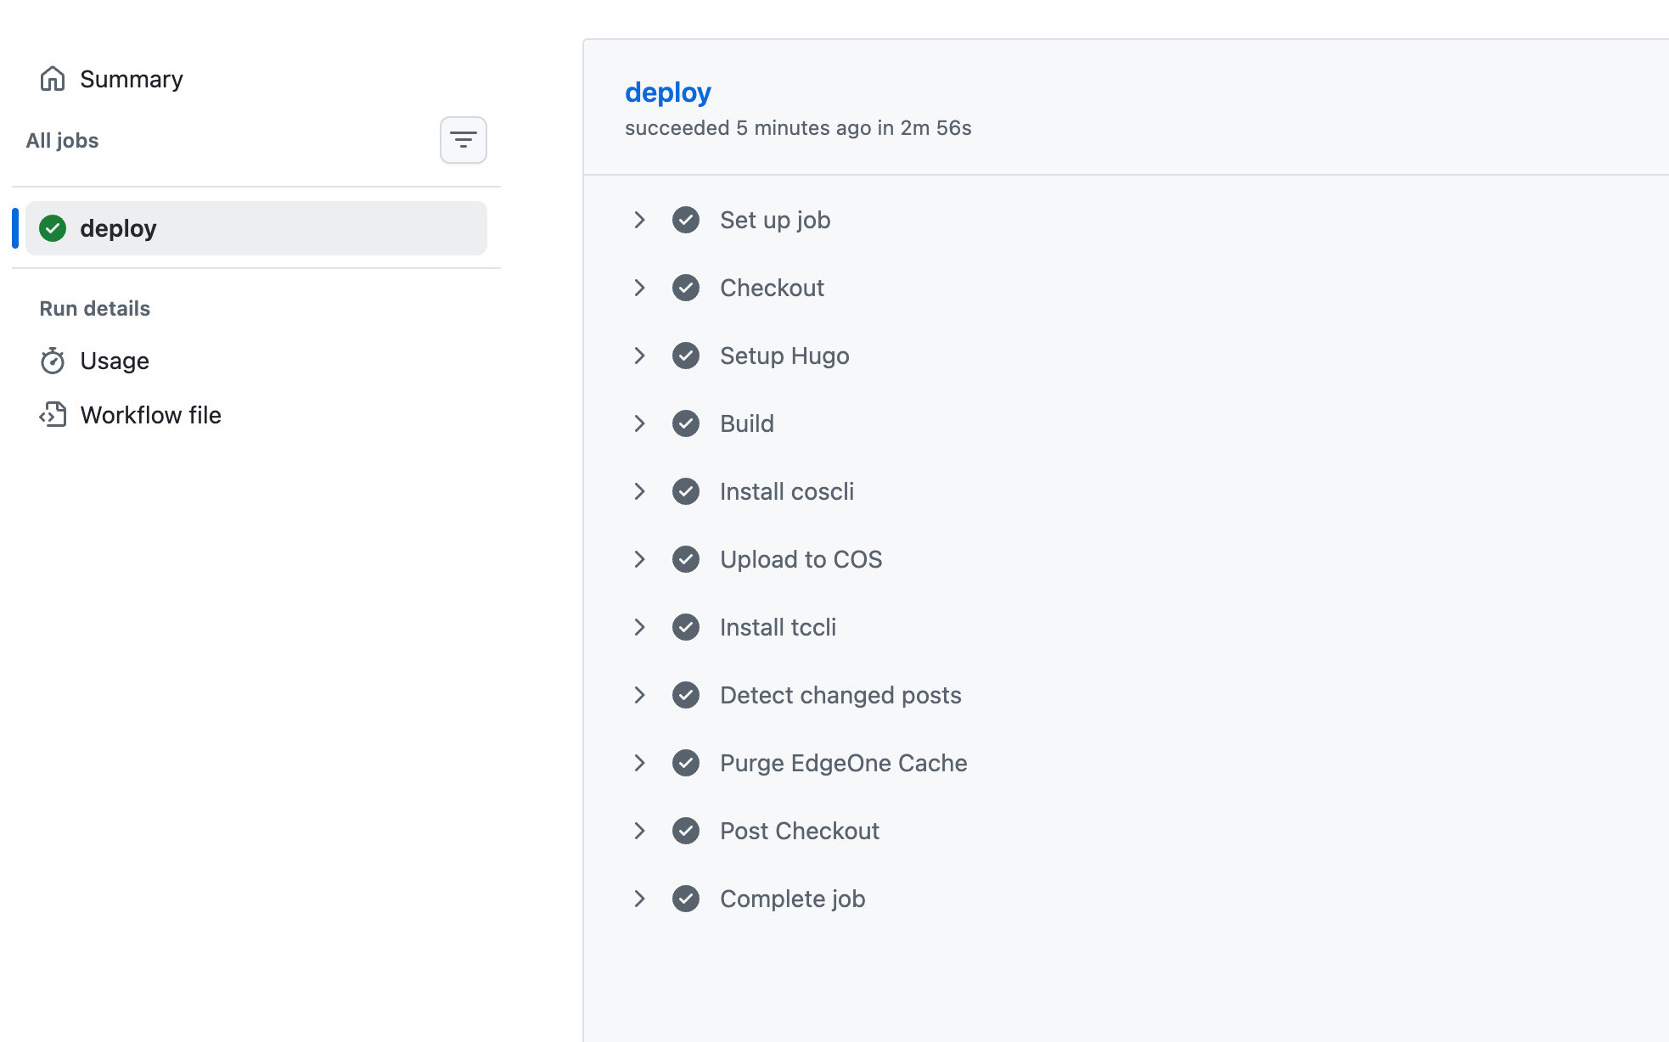Click the checkmark icon beside Purge EdgeOne Cache
Image resolution: width=1669 pixels, height=1042 pixels.
[x=685, y=763]
